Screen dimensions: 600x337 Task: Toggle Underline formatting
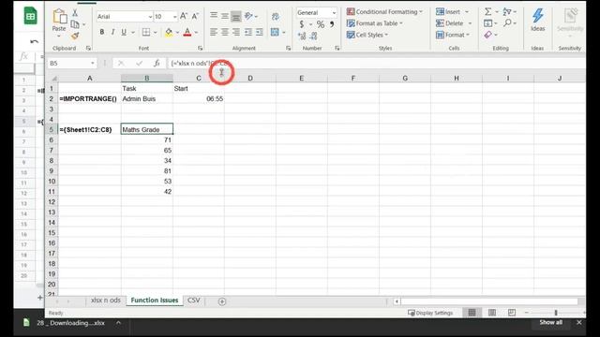[124, 32]
